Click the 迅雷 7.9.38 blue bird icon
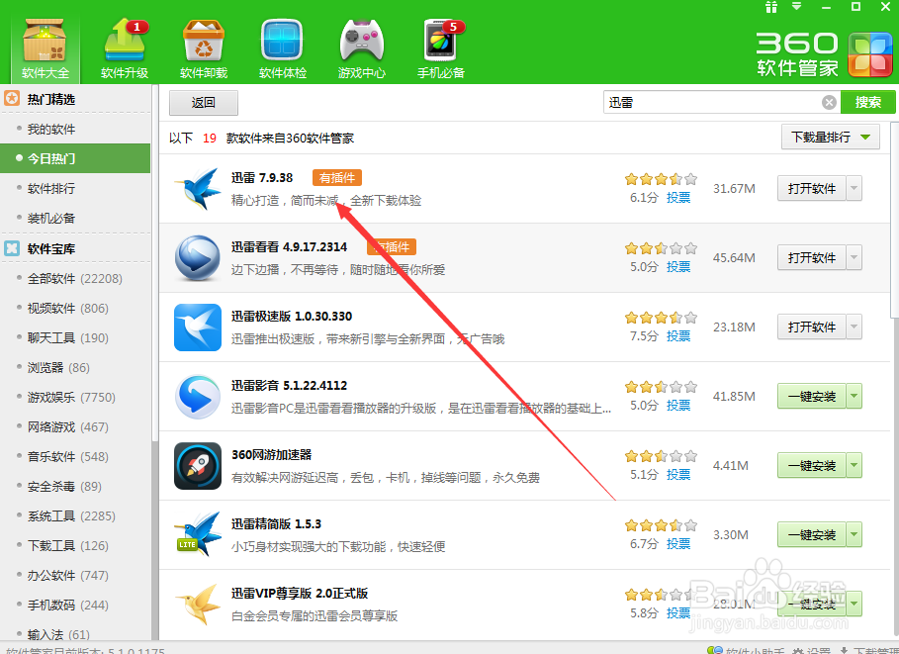 198,189
